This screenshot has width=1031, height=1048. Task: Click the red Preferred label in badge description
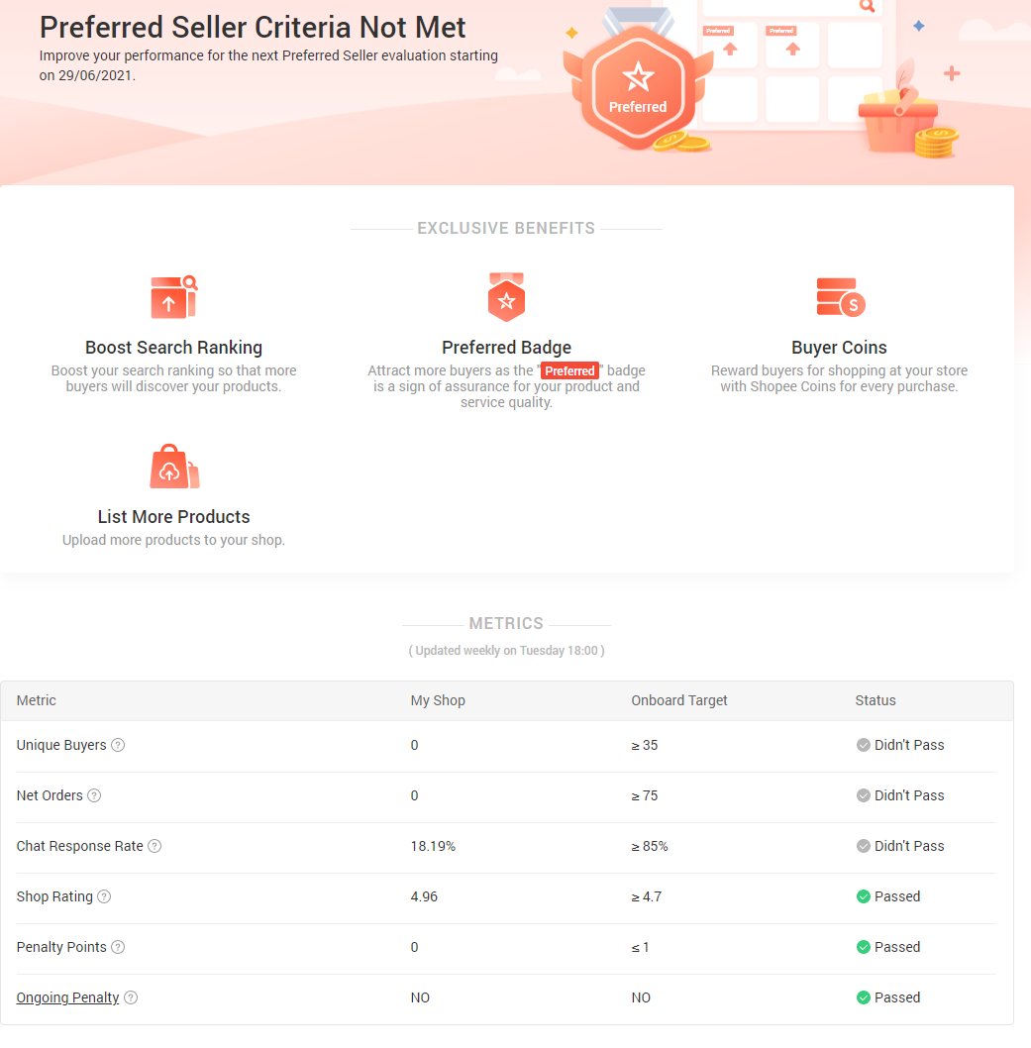pyautogui.click(x=569, y=370)
